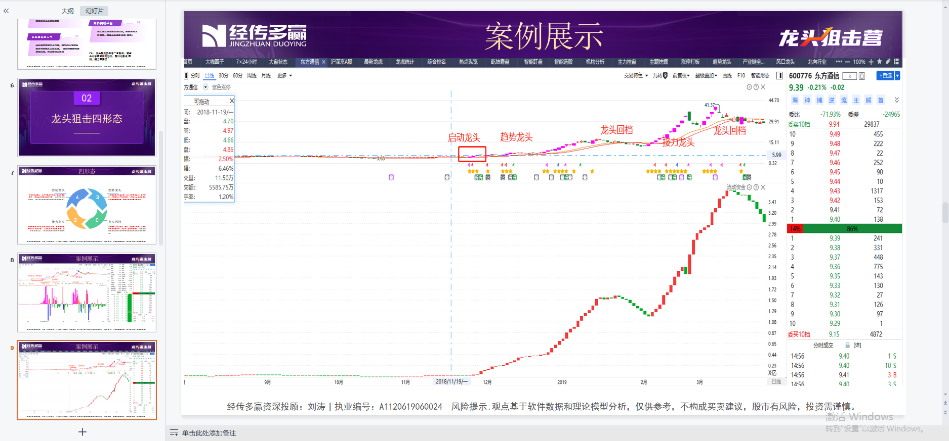Open slide 6 thumbnail 龙头狙击四形态

coord(87,117)
